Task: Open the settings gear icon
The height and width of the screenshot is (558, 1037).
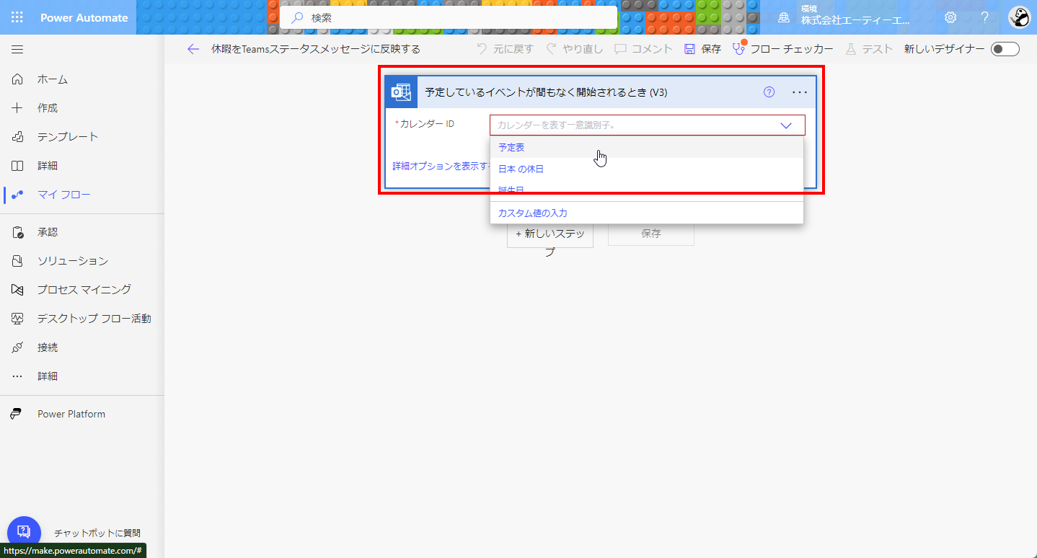Action: pos(951,17)
